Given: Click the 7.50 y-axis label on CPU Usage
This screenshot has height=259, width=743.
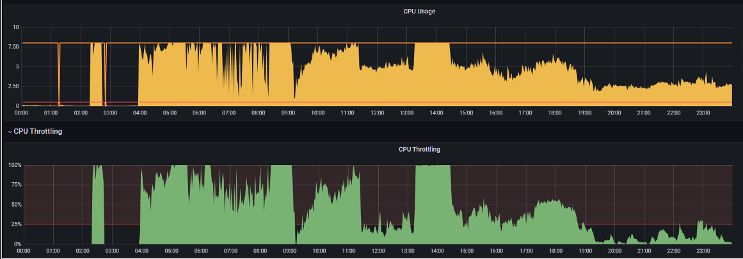Looking at the screenshot, I should 13,47.
